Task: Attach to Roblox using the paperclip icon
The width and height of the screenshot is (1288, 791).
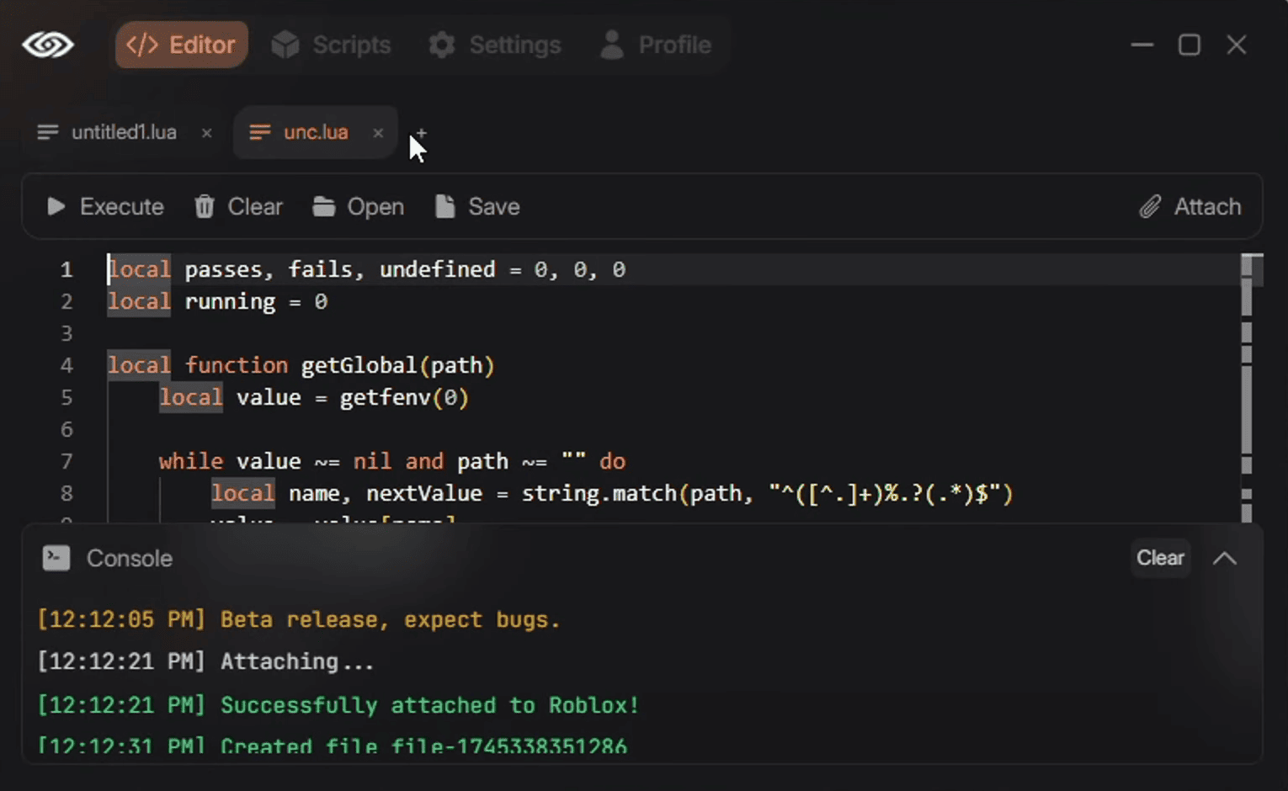Action: pos(1152,206)
